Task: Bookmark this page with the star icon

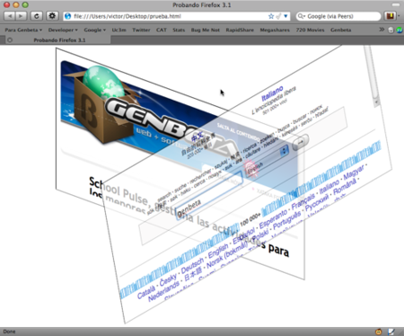Action: point(271,16)
